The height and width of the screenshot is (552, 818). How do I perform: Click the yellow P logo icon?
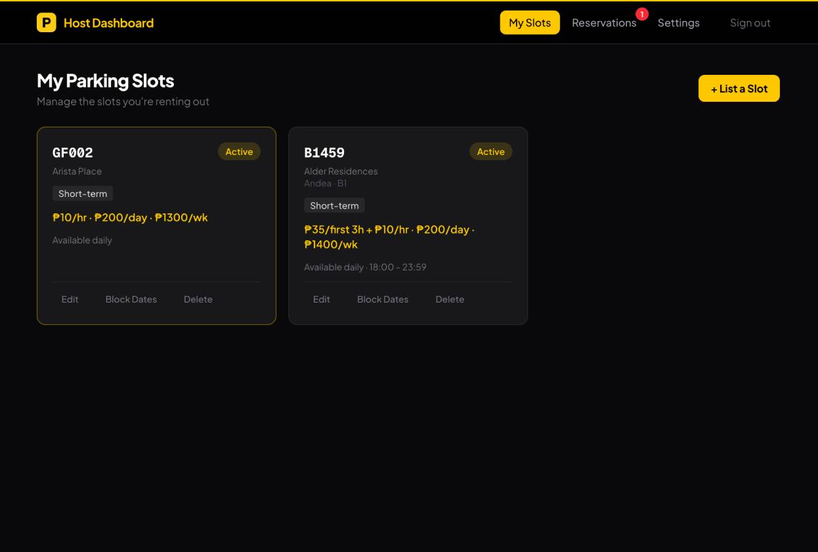46,23
